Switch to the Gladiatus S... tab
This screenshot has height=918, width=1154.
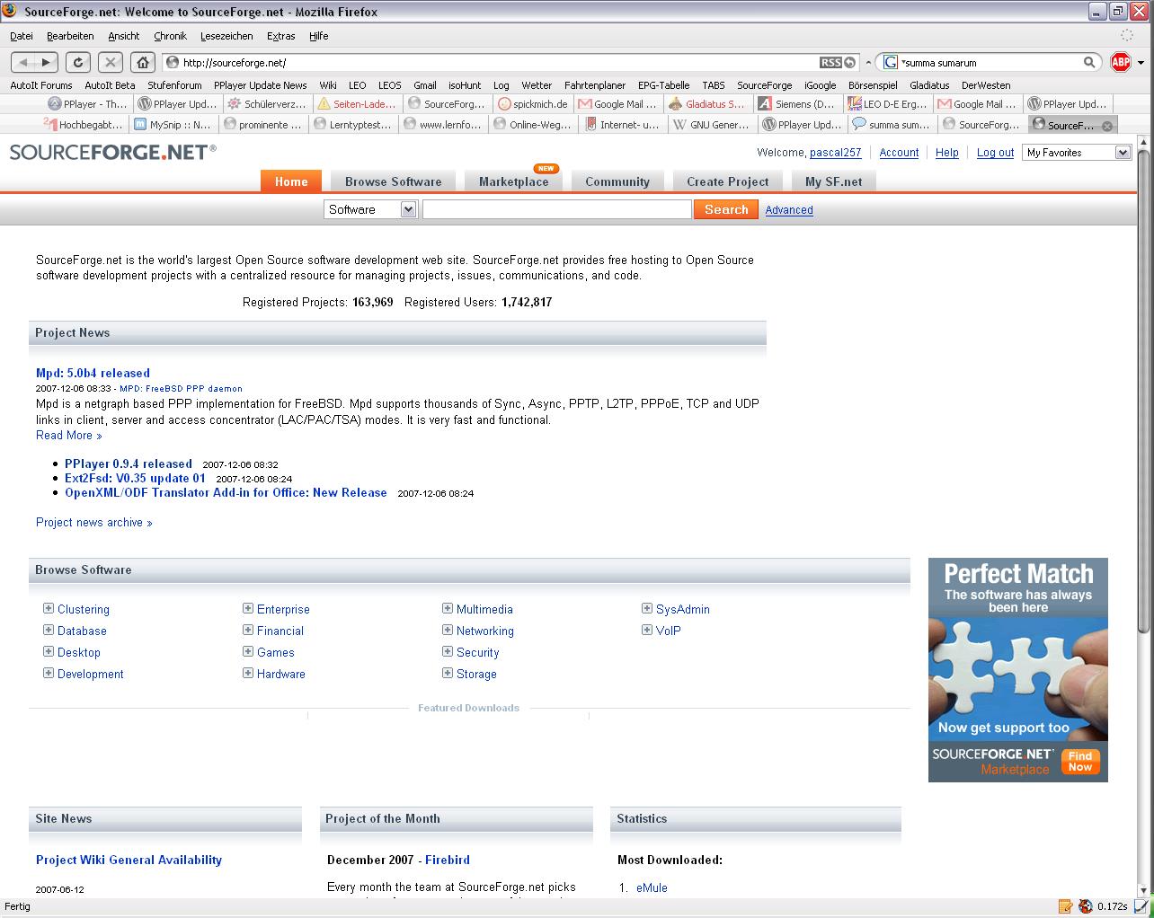pyautogui.click(x=707, y=104)
